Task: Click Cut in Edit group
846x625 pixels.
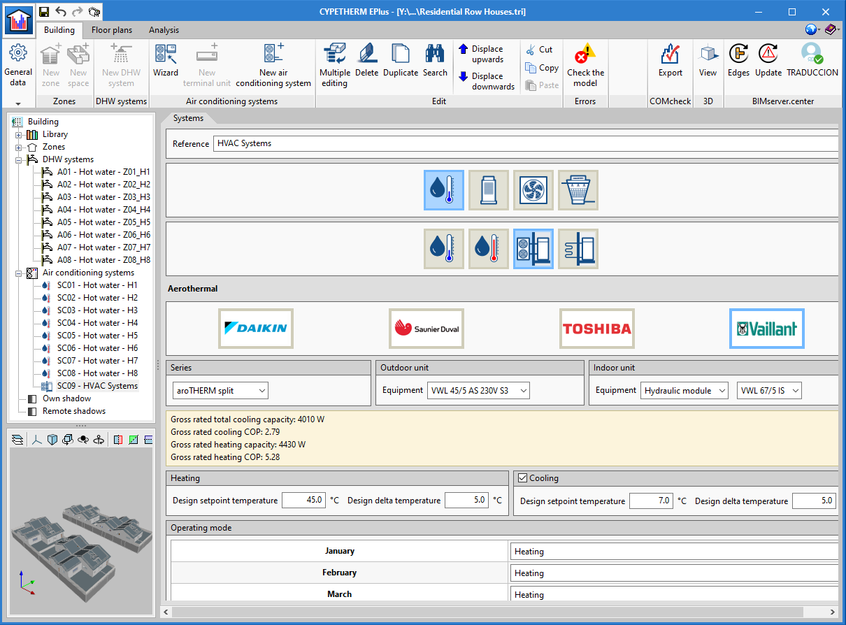Action: click(539, 50)
